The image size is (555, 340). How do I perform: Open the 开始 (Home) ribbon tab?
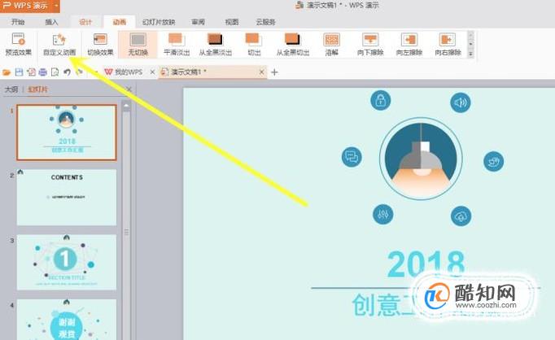coord(18,22)
